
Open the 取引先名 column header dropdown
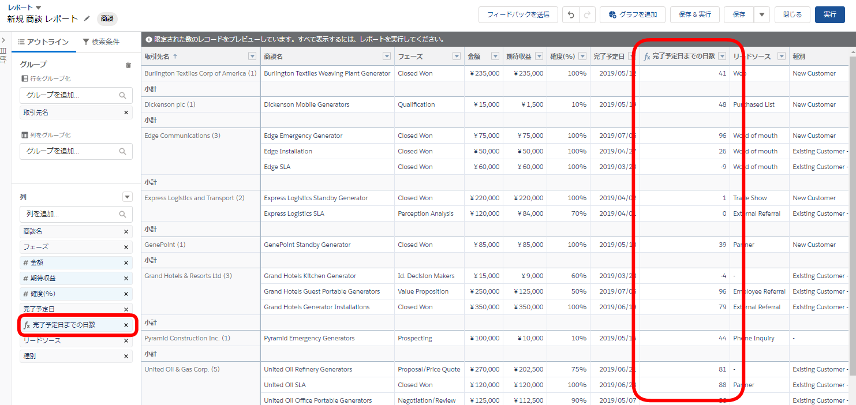[252, 56]
